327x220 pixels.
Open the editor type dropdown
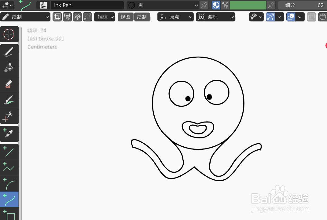(7, 5)
